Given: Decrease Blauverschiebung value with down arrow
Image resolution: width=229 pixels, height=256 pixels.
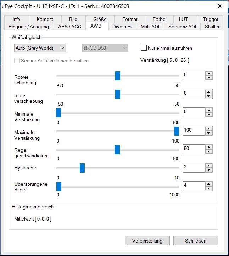Looking at the screenshot, I should tap(209, 96).
